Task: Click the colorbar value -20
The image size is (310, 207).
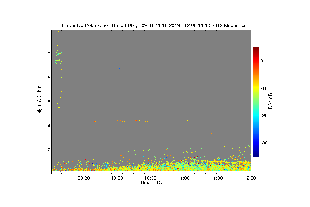Action: [x=264, y=116]
